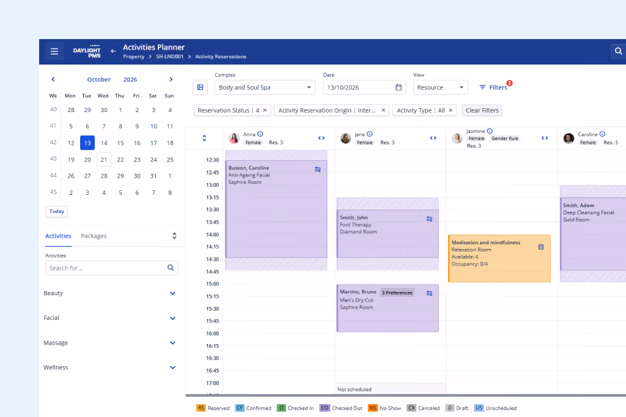Switch to Packages tab
626x417 pixels.
[94, 236]
